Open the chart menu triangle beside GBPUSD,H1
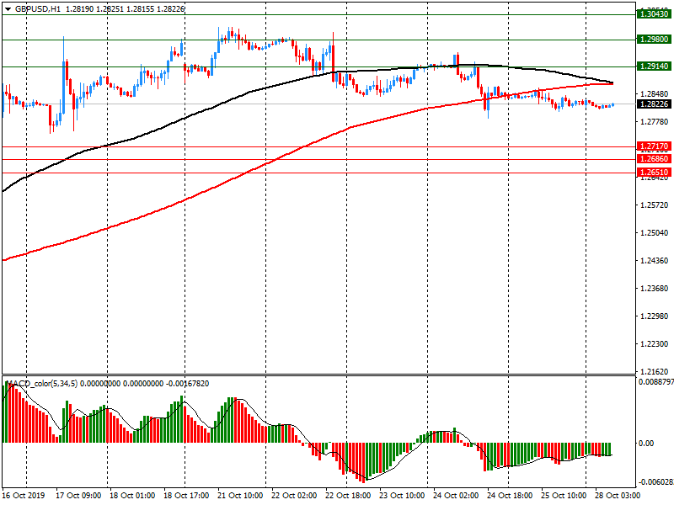Image resolution: width=674 pixels, height=505 pixels. pyautogui.click(x=8, y=8)
